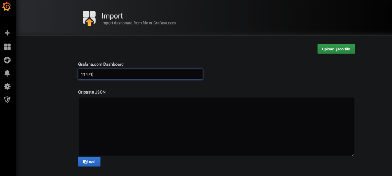
Task: Grab the JSON text area resize handle
Action: coord(353,155)
